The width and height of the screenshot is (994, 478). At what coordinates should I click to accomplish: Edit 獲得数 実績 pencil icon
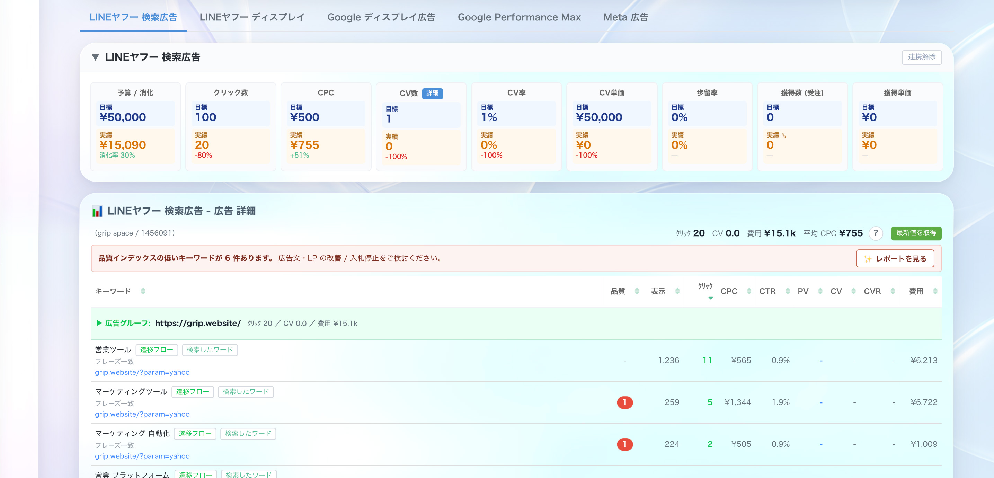tap(784, 135)
